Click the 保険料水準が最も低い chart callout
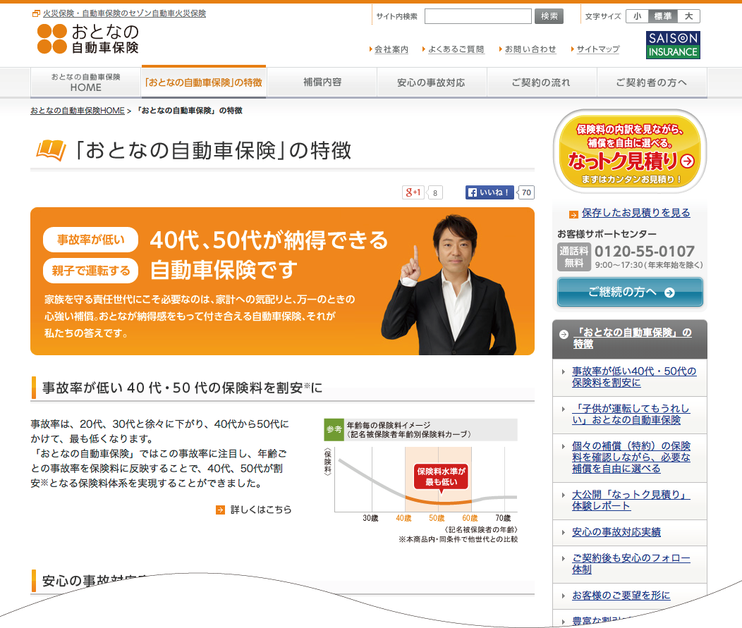Screen dimensions: 742x628 pos(441,476)
